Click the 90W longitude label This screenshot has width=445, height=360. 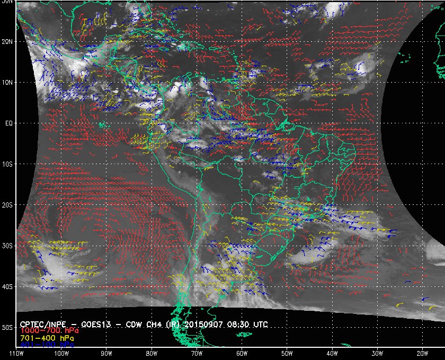(106, 354)
